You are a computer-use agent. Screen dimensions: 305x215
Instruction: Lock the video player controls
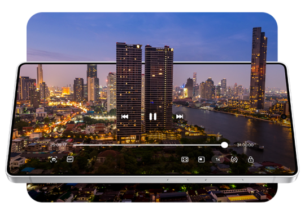click(251, 159)
